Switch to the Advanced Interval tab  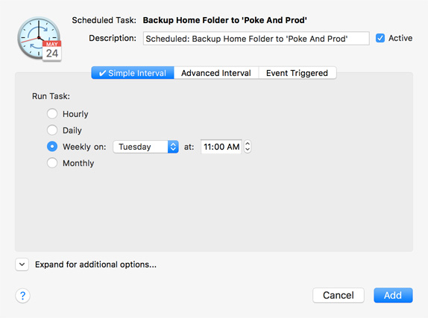tap(216, 73)
